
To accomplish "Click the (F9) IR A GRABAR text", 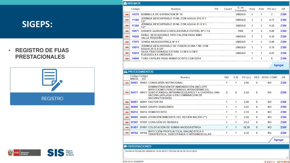I will (x=133, y=162).
